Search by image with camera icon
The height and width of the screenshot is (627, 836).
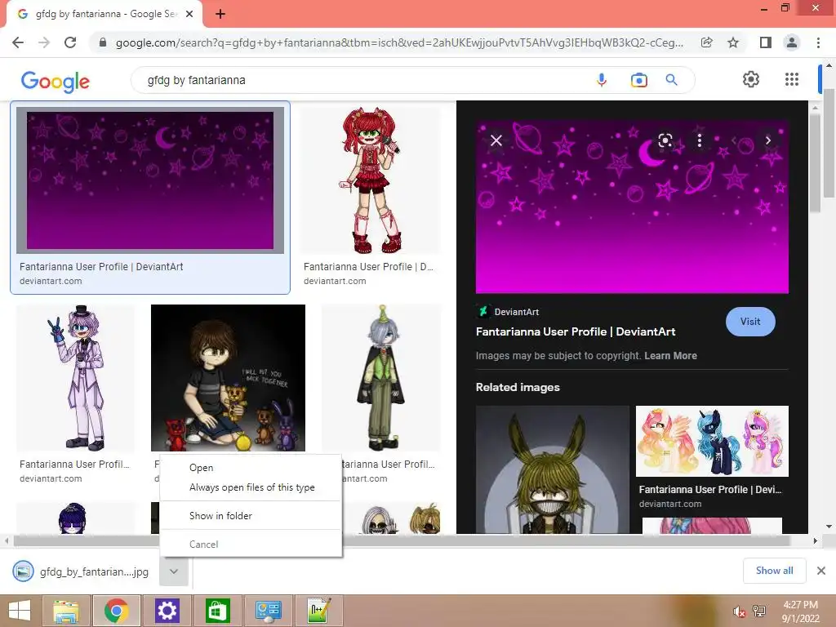click(x=638, y=80)
